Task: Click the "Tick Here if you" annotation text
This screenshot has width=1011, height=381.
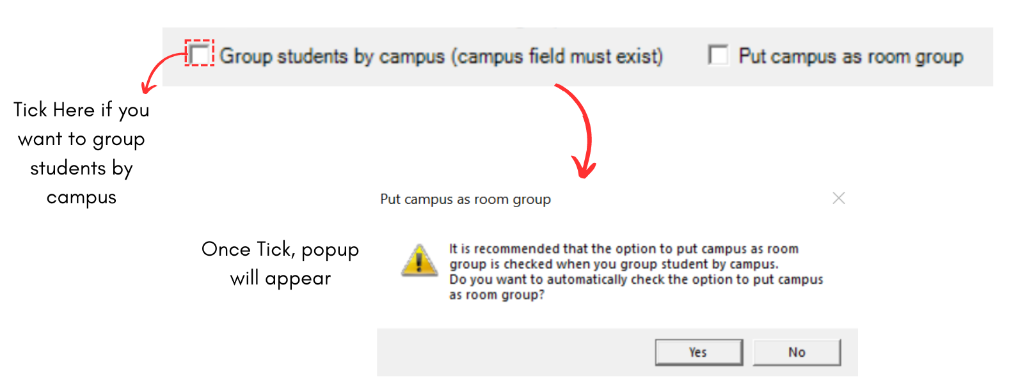Action: click(81, 110)
